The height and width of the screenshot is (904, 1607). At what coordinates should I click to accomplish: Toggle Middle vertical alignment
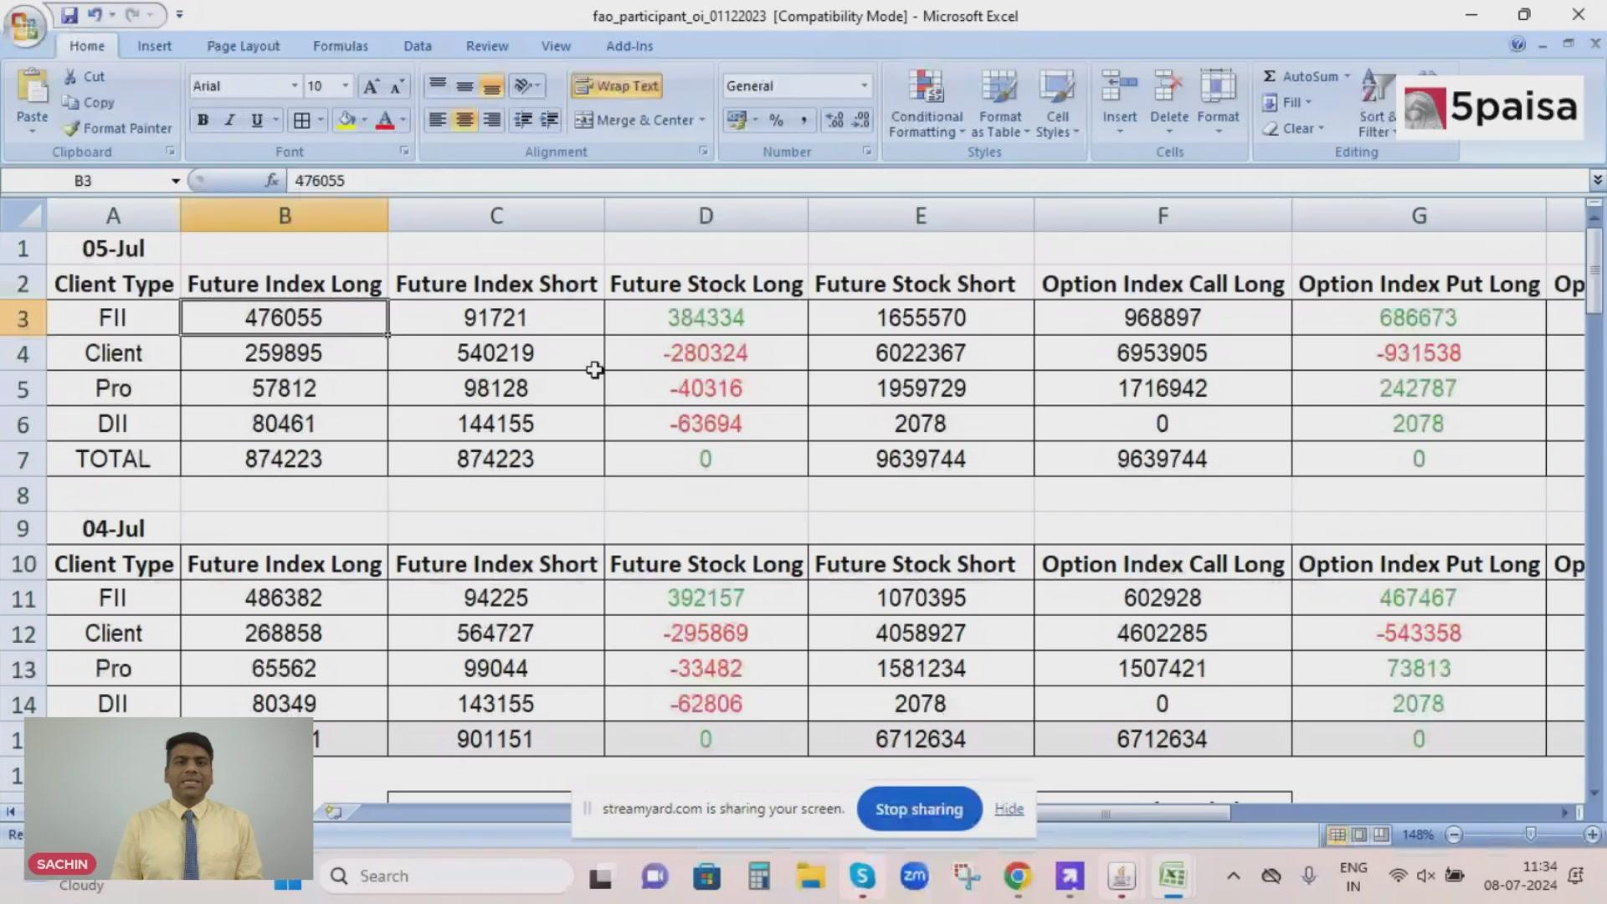coord(465,85)
